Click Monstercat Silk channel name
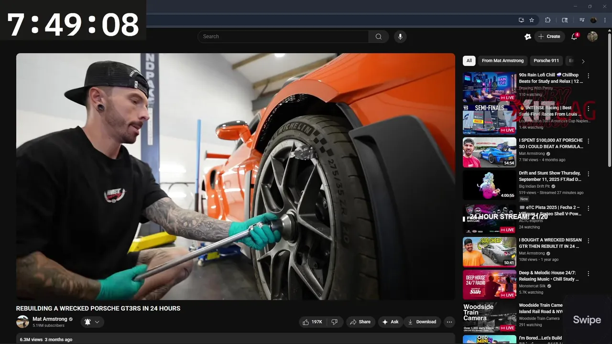Screen dimensions: 612x344 (x=532, y=286)
